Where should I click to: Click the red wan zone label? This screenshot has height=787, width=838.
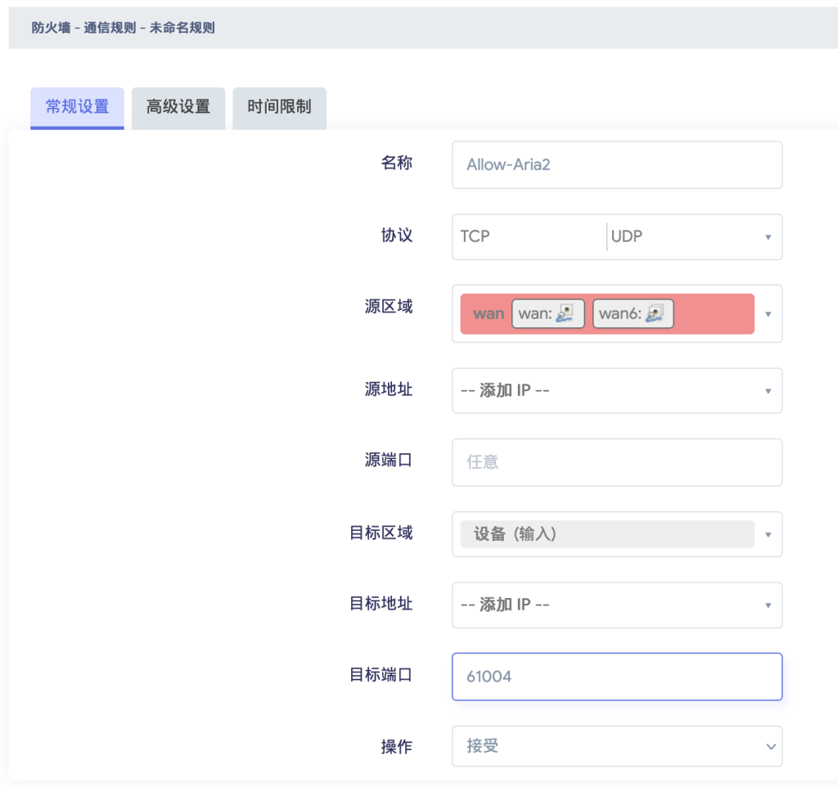[x=489, y=314]
